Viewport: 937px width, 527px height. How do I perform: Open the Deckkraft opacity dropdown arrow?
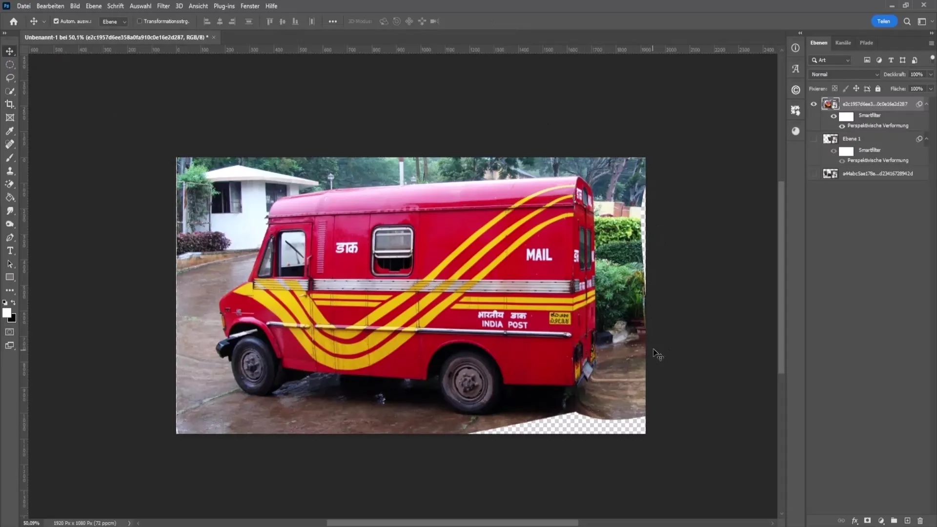point(931,75)
